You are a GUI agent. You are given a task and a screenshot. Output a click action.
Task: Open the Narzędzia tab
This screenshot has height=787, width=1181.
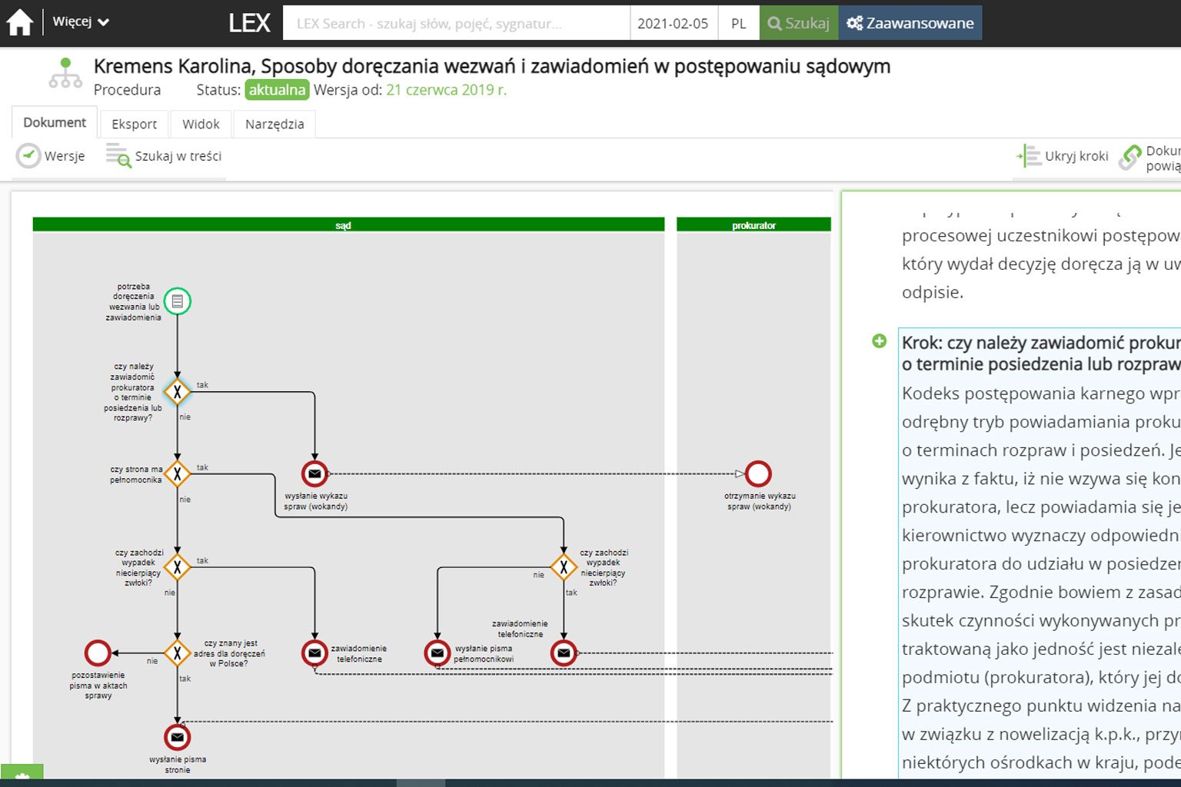pyautogui.click(x=274, y=124)
